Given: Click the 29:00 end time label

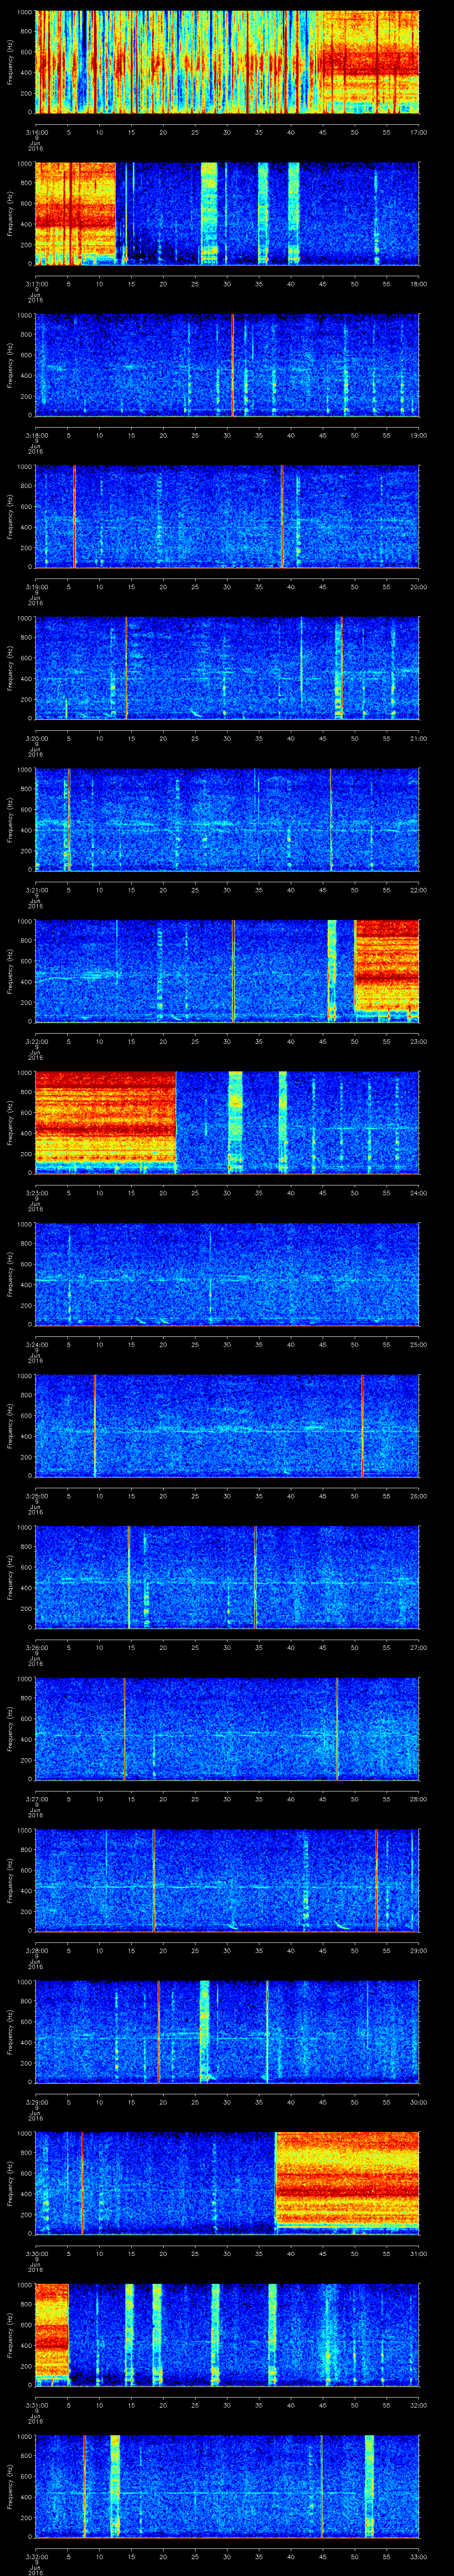Looking at the screenshot, I should pos(418,1950).
